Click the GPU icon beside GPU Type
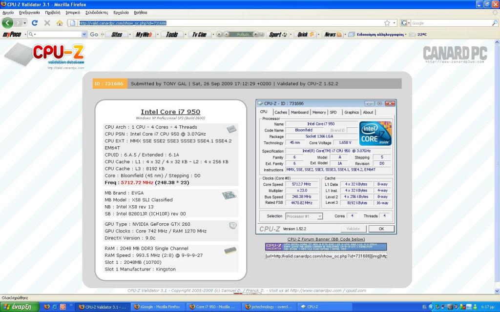The image size is (500, 312). [x=233, y=226]
